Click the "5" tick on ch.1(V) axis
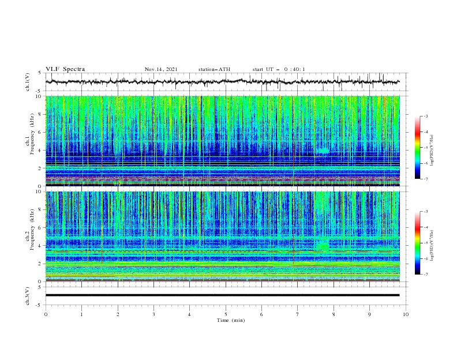The height and width of the screenshot is (353, 457). click(x=40, y=73)
